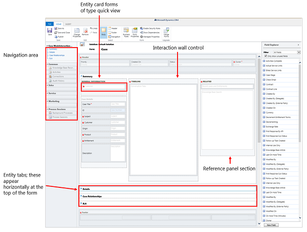Image resolution: width=307 pixels, height=232 pixels.
Task: Select the Priority field in the header
Action: 105,63
